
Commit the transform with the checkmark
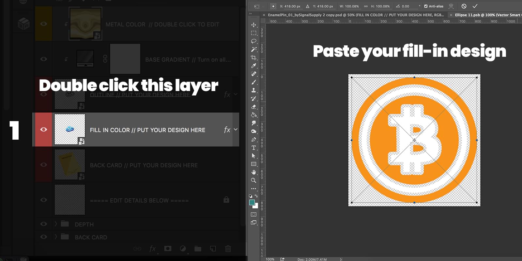click(475, 6)
